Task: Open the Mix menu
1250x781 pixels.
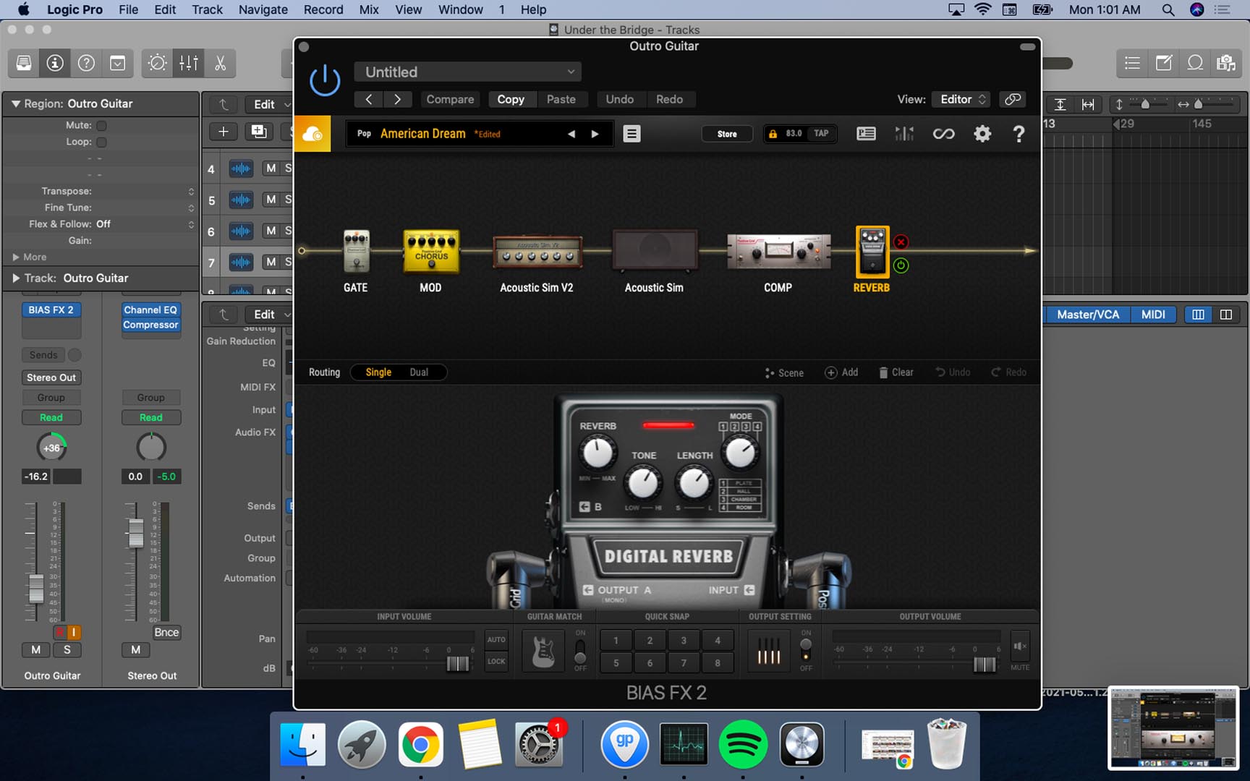Action: (x=369, y=9)
